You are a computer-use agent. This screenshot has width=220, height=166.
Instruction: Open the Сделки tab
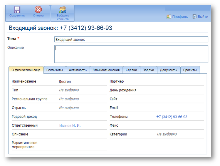coord(131,70)
